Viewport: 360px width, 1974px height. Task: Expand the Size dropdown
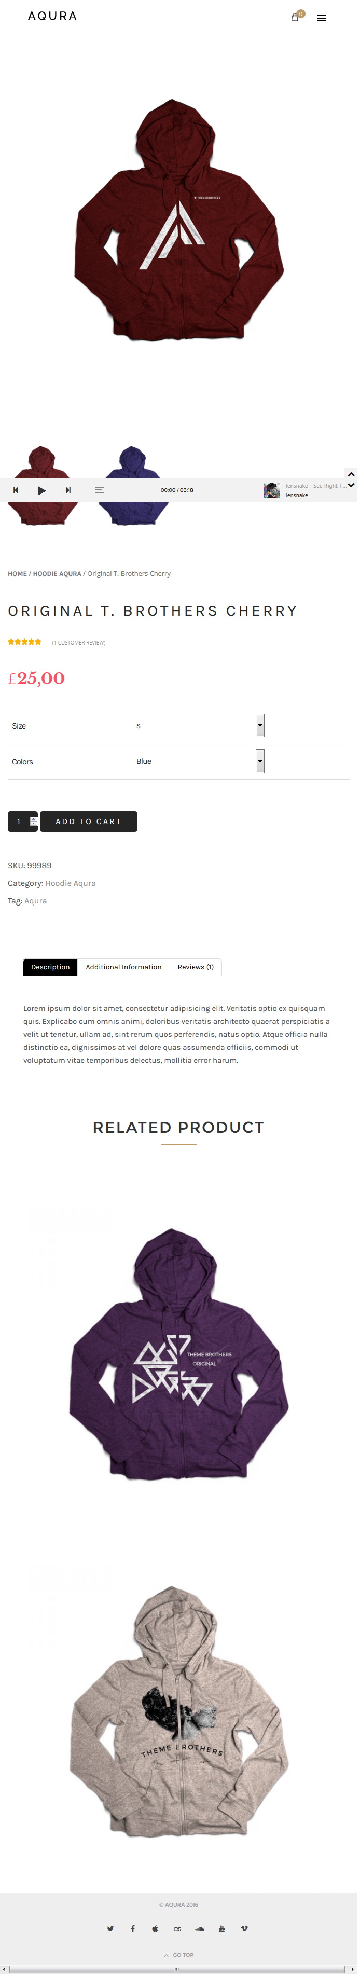point(260,725)
